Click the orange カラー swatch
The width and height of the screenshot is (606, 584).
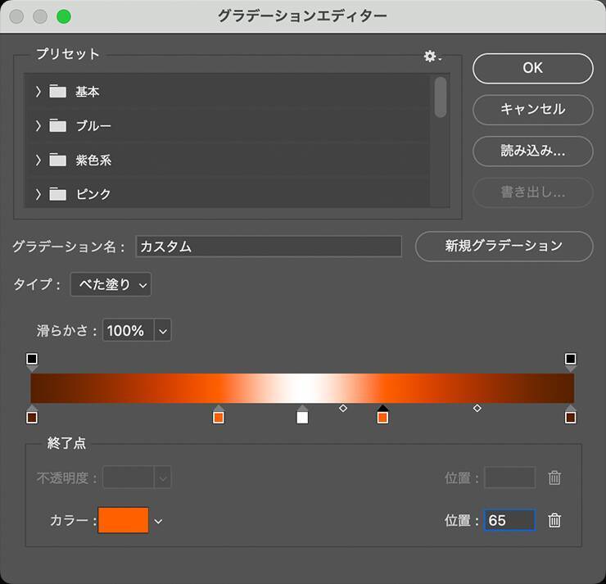click(x=124, y=520)
